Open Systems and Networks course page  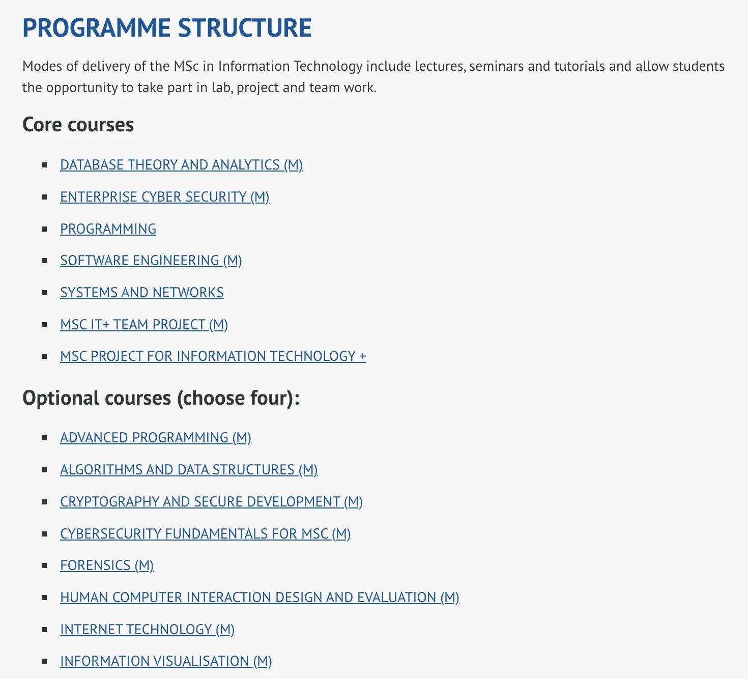click(141, 293)
